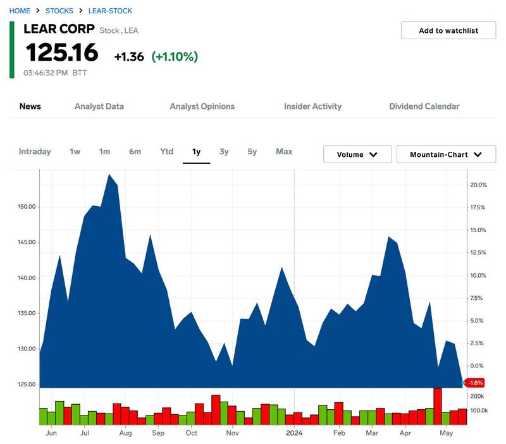Click the 0.0% percentage axis label

pos(477,366)
